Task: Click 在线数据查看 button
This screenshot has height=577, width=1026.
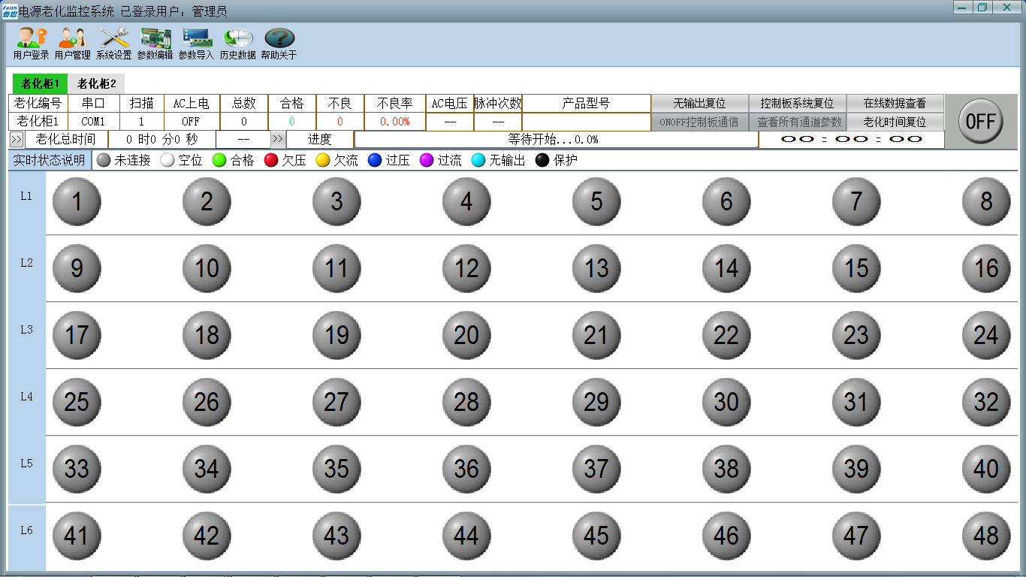Action: pos(895,104)
